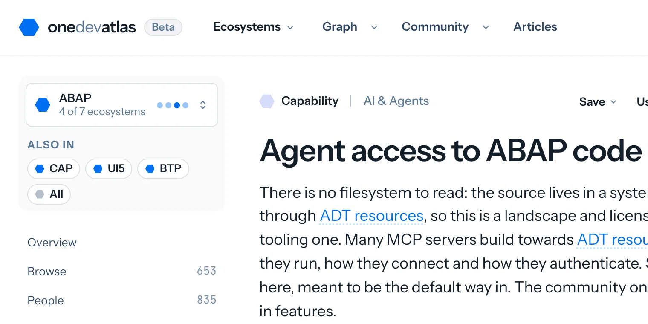Click the onedevatlas wordmark

click(92, 27)
